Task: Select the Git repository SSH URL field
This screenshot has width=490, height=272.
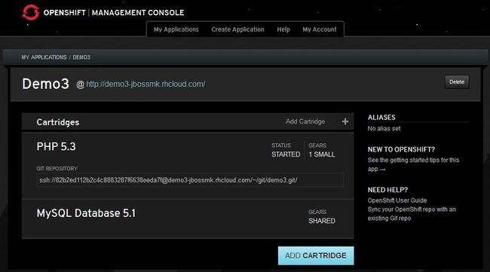Action: pos(190,180)
